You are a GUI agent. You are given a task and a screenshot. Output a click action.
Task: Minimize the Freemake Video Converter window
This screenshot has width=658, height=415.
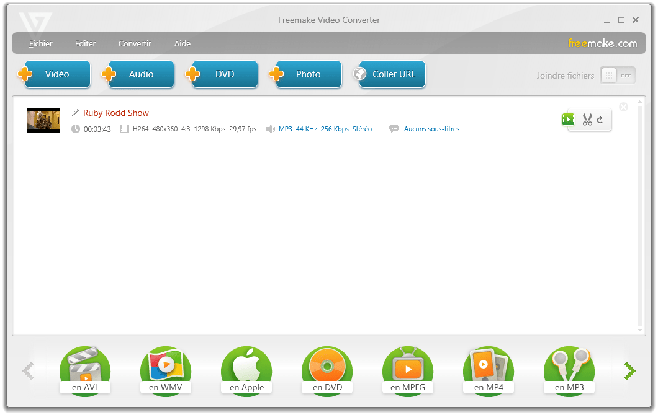(607, 20)
